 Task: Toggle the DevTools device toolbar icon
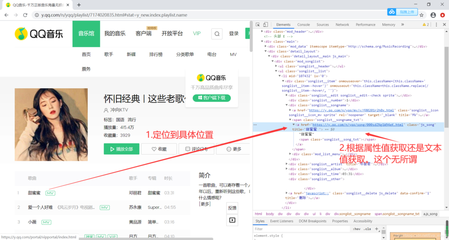click(265, 24)
